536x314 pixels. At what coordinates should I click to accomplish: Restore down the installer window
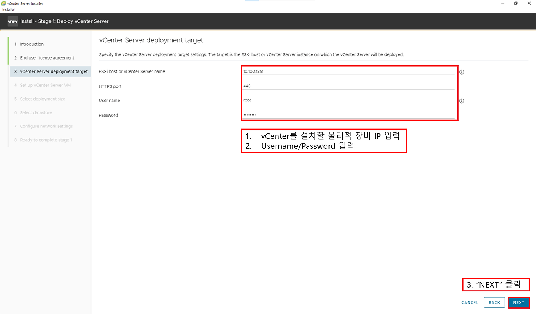click(x=515, y=3)
